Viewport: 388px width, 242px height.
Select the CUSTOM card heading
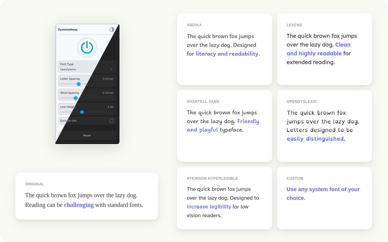tap(295, 178)
